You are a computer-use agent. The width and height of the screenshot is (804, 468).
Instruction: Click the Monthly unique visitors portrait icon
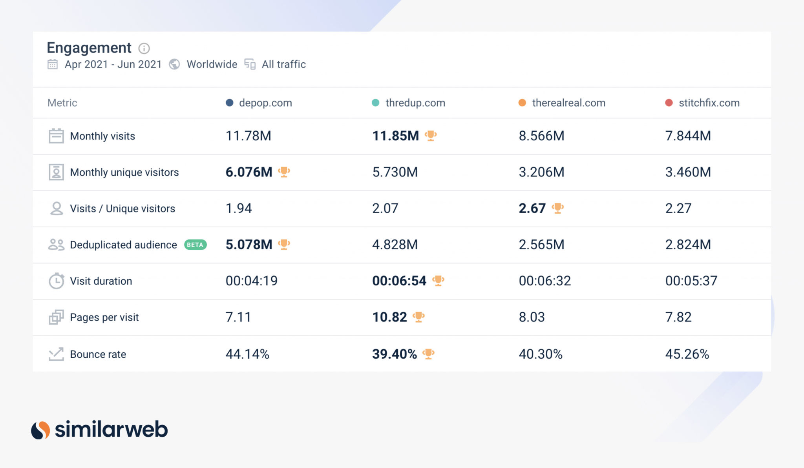pyautogui.click(x=56, y=172)
